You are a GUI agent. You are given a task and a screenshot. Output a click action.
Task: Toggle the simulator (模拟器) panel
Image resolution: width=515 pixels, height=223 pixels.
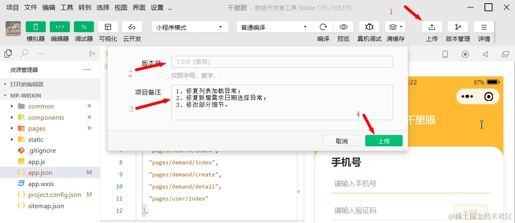coord(36,27)
